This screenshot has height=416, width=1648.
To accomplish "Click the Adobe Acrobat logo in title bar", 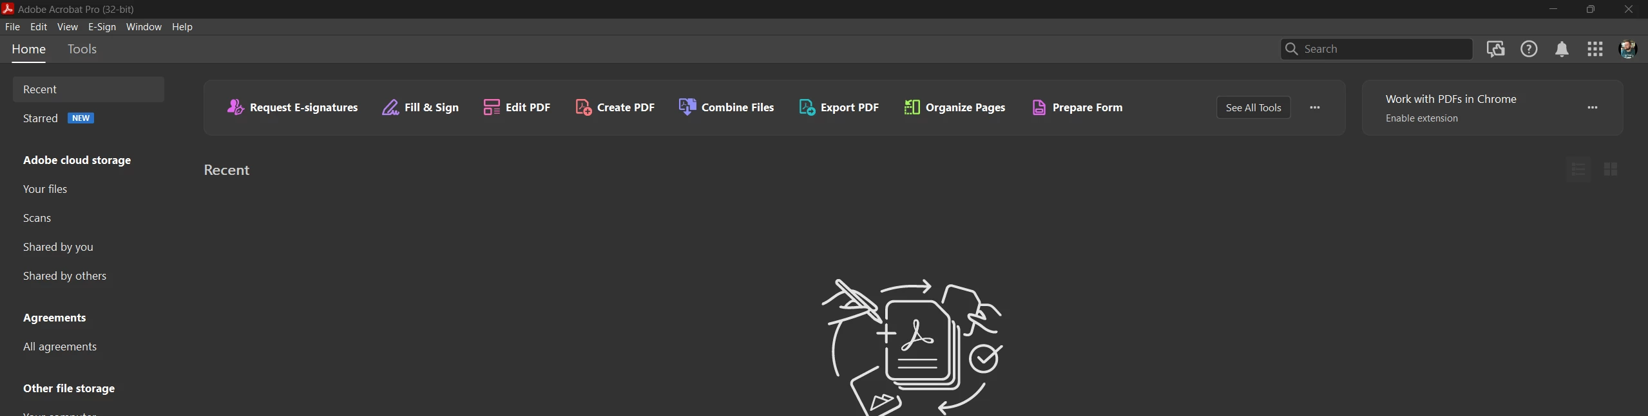I will 8,9.
